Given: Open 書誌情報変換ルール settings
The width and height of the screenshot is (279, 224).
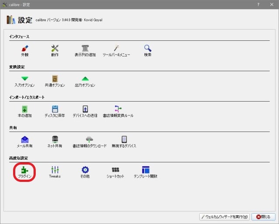Looking at the screenshot, I should click(x=118, y=112).
